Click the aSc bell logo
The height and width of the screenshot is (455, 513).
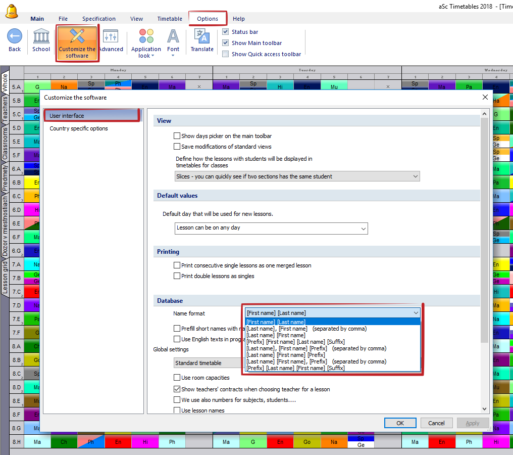pyautogui.click(x=12, y=12)
